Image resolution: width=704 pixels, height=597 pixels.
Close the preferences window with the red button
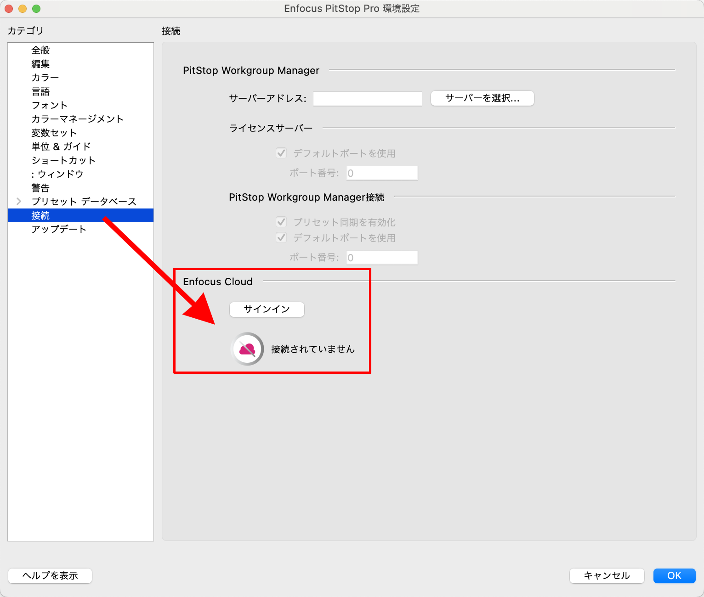(x=9, y=9)
